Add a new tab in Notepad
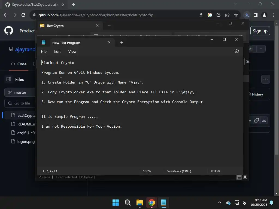This screenshot has width=279, height=209. coord(122,43)
